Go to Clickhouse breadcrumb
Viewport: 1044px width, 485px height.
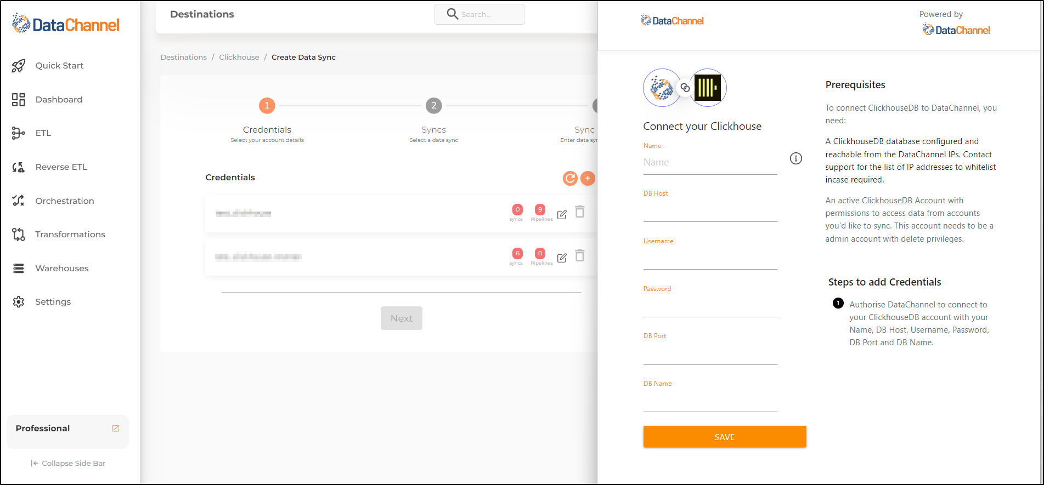(x=239, y=57)
